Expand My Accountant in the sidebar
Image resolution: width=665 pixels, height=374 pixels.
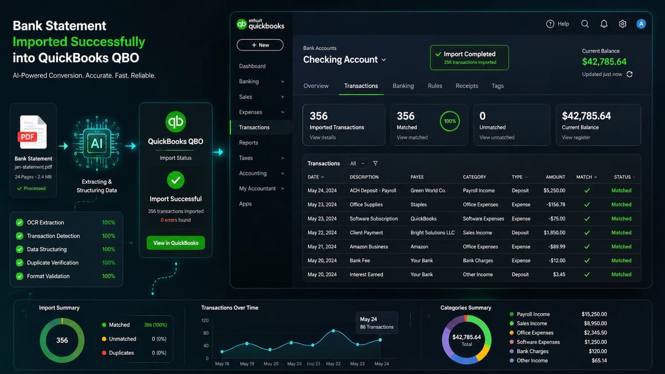[283, 188]
